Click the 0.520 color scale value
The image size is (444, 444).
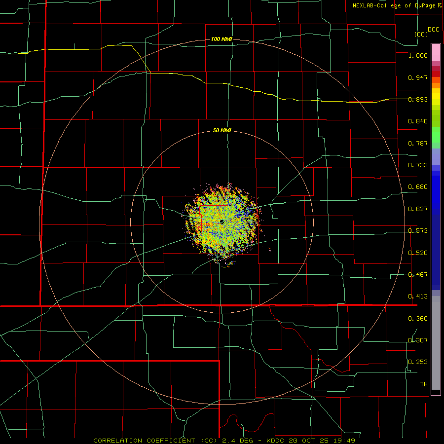pos(418,253)
